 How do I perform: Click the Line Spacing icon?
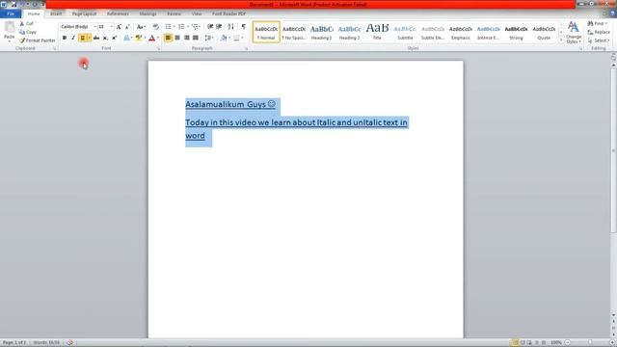coord(208,39)
